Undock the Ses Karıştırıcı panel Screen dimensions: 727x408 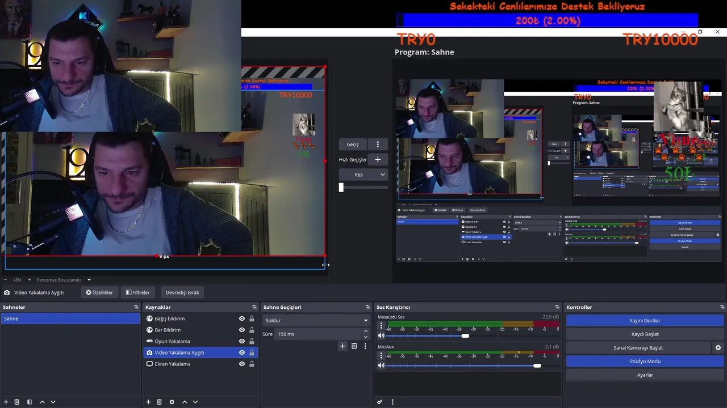click(x=557, y=307)
